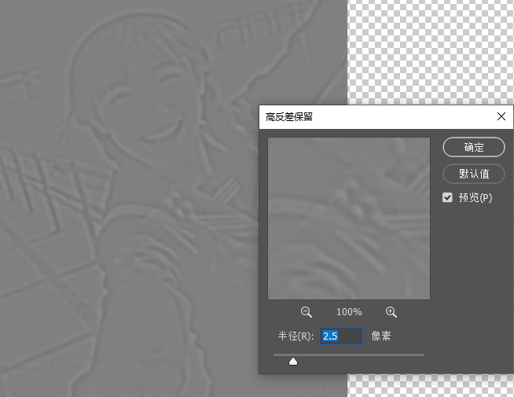Focus the 半径 radius input field
The height and width of the screenshot is (397, 514).
(x=342, y=336)
